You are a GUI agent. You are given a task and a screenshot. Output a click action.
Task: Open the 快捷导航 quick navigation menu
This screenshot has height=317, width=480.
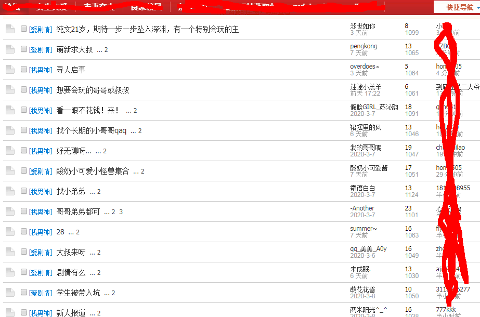[x=456, y=7]
